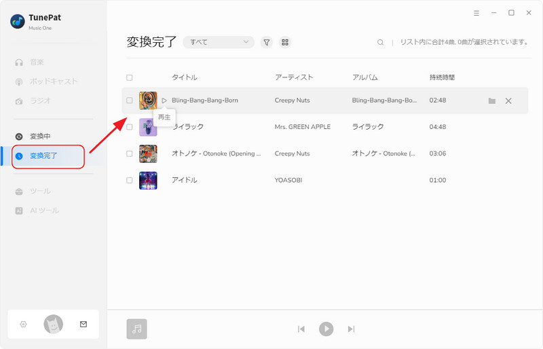Click the duration 01:00

tap(438, 180)
